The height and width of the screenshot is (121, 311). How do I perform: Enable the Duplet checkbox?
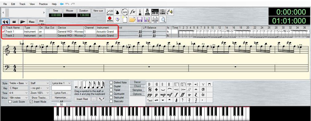pos(111,86)
